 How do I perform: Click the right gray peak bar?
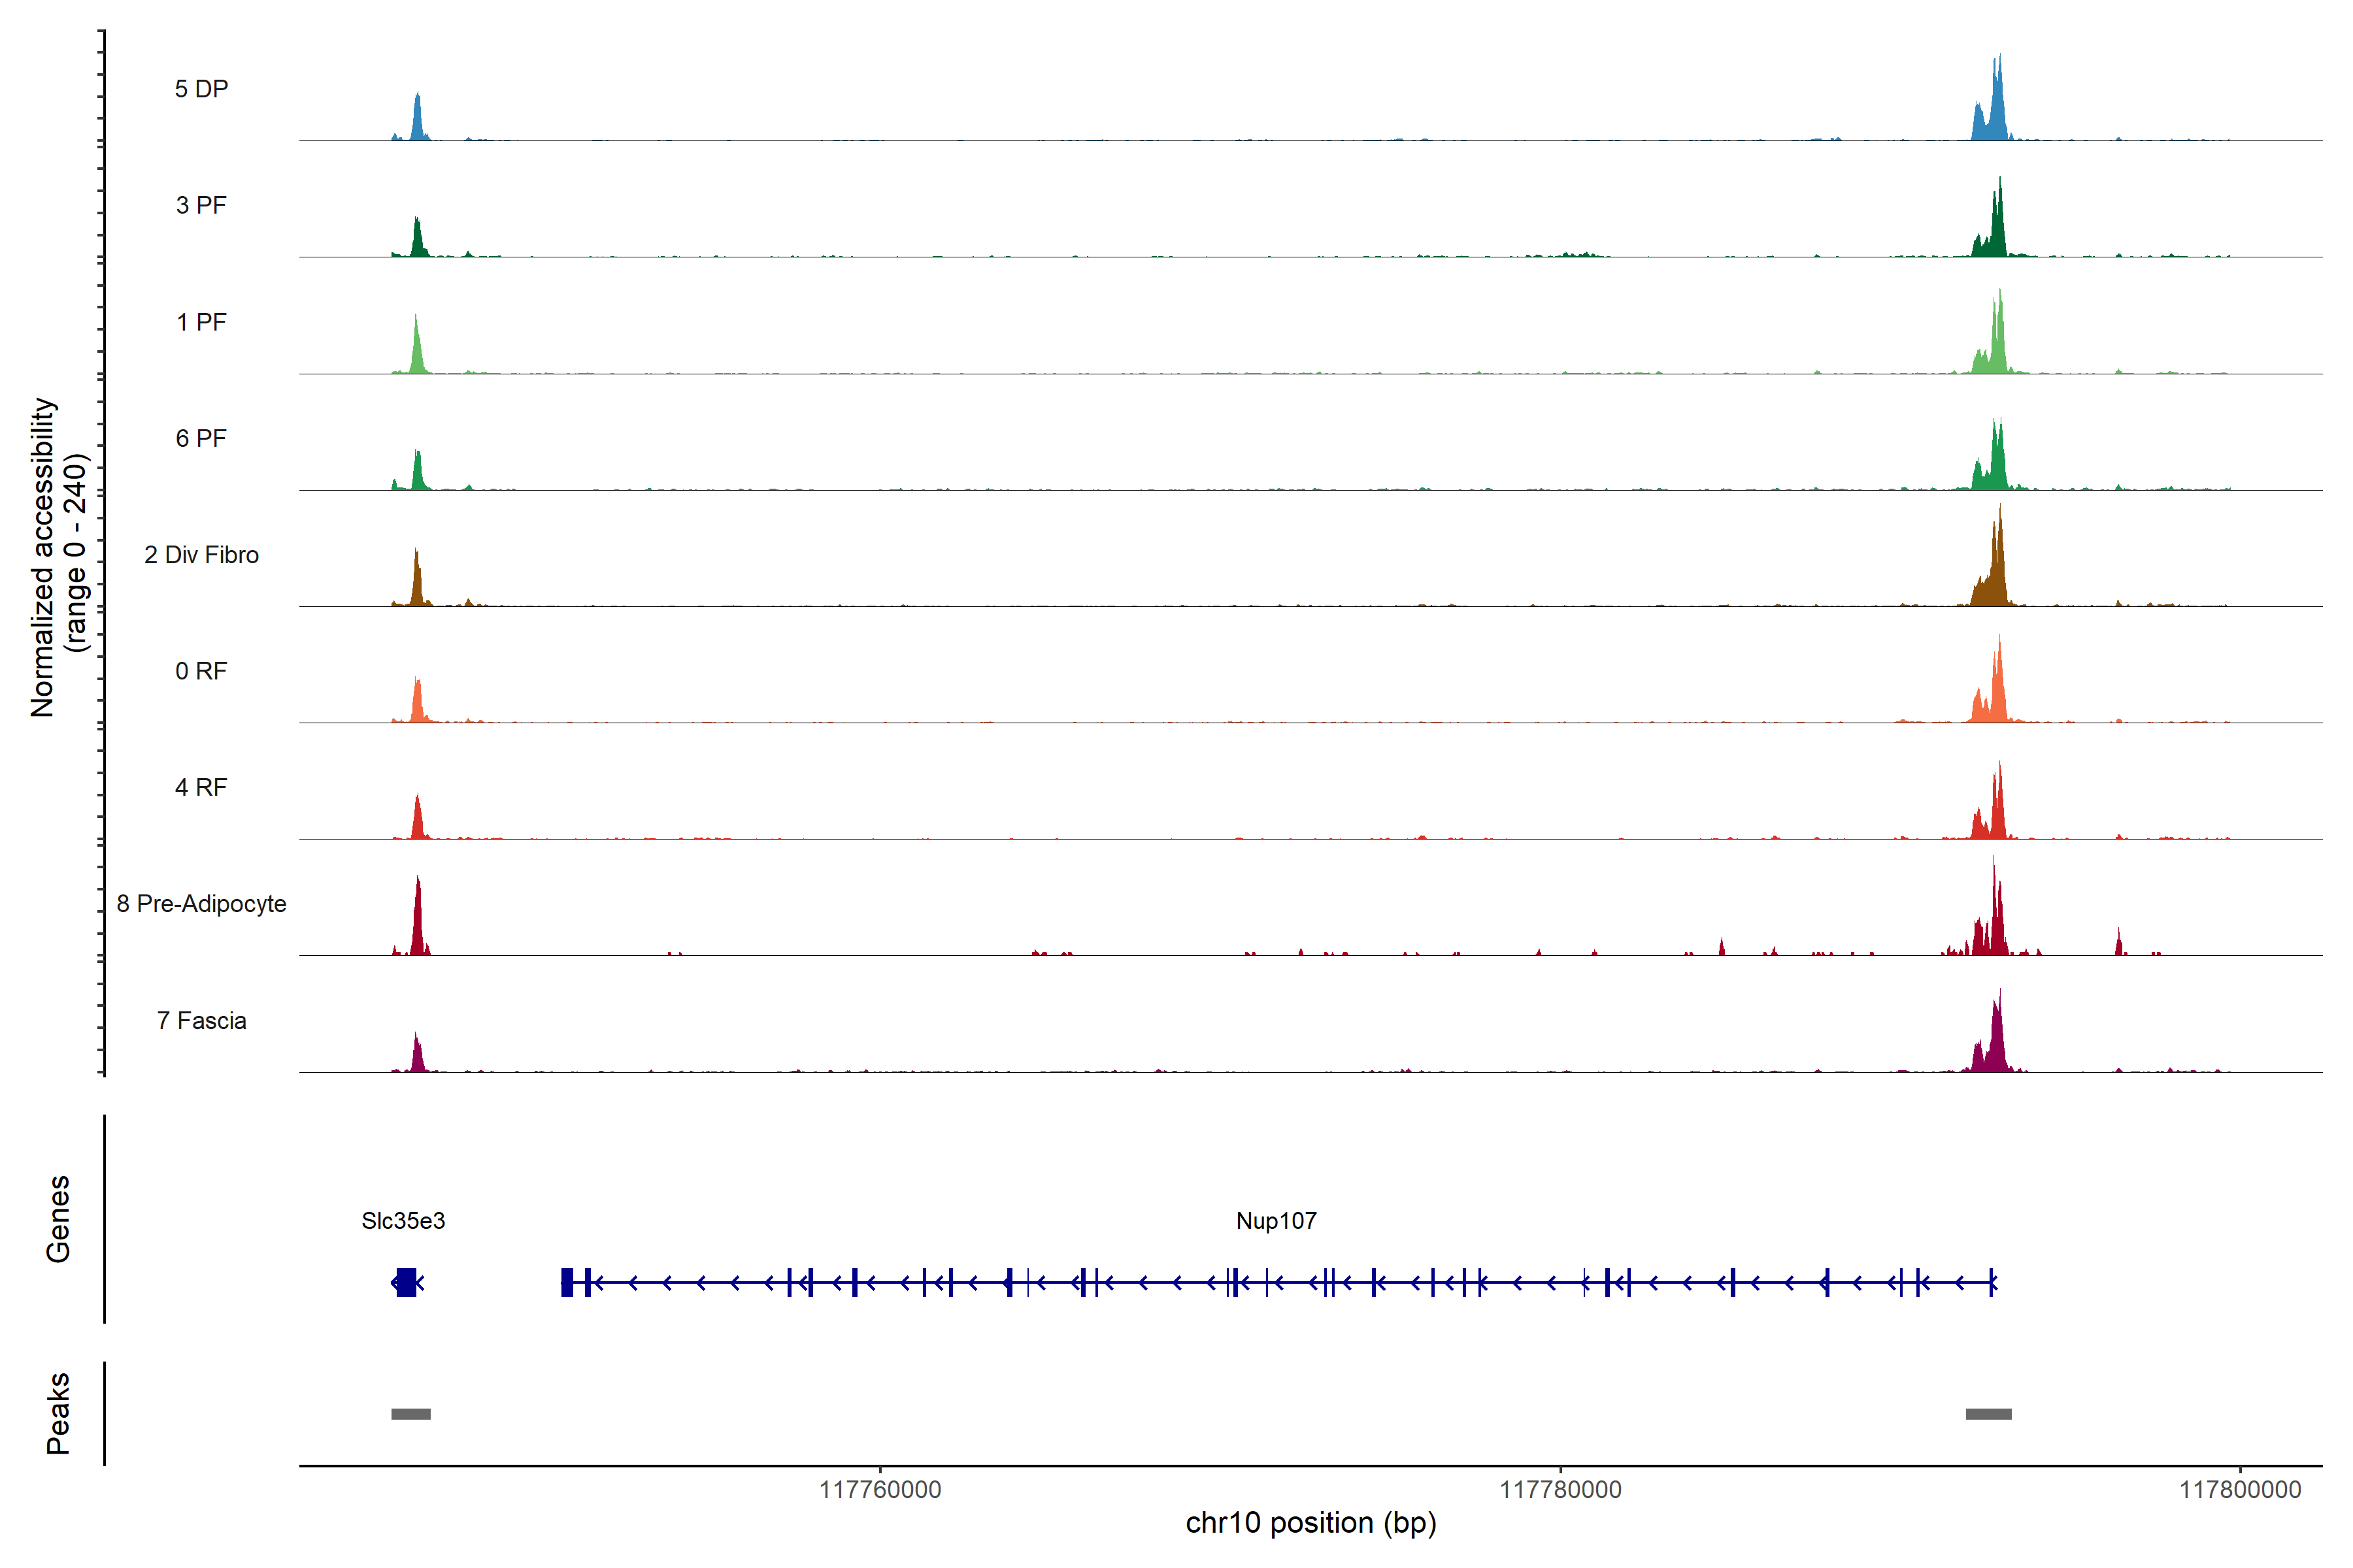(x=1988, y=1414)
